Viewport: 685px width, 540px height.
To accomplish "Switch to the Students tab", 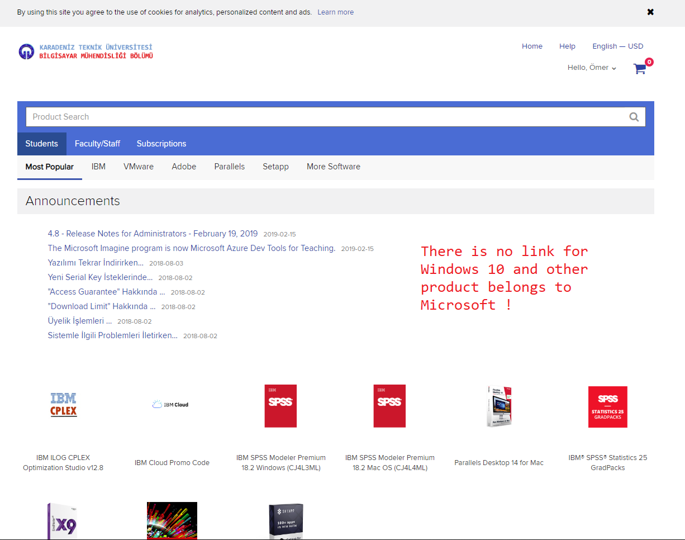I will coord(42,144).
